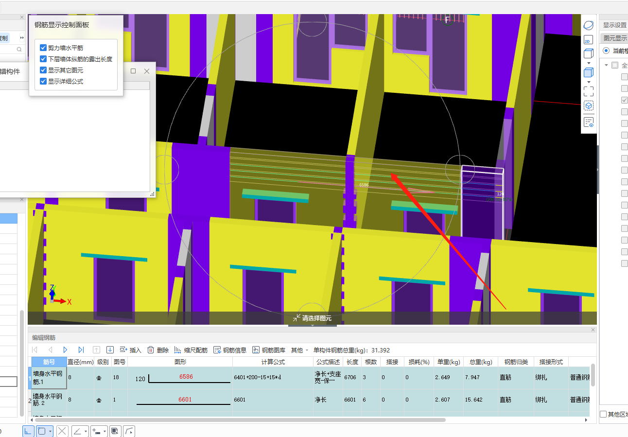
Task: Click the plus-line offset icon in bottom bar
Action: point(96,431)
